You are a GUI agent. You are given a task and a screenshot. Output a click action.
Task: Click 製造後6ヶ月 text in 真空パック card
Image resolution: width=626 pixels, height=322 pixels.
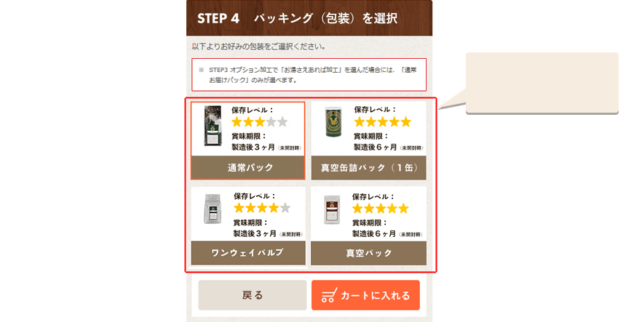point(373,233)
